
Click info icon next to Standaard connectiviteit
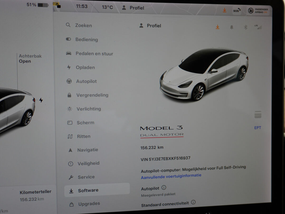pos(193,202)
